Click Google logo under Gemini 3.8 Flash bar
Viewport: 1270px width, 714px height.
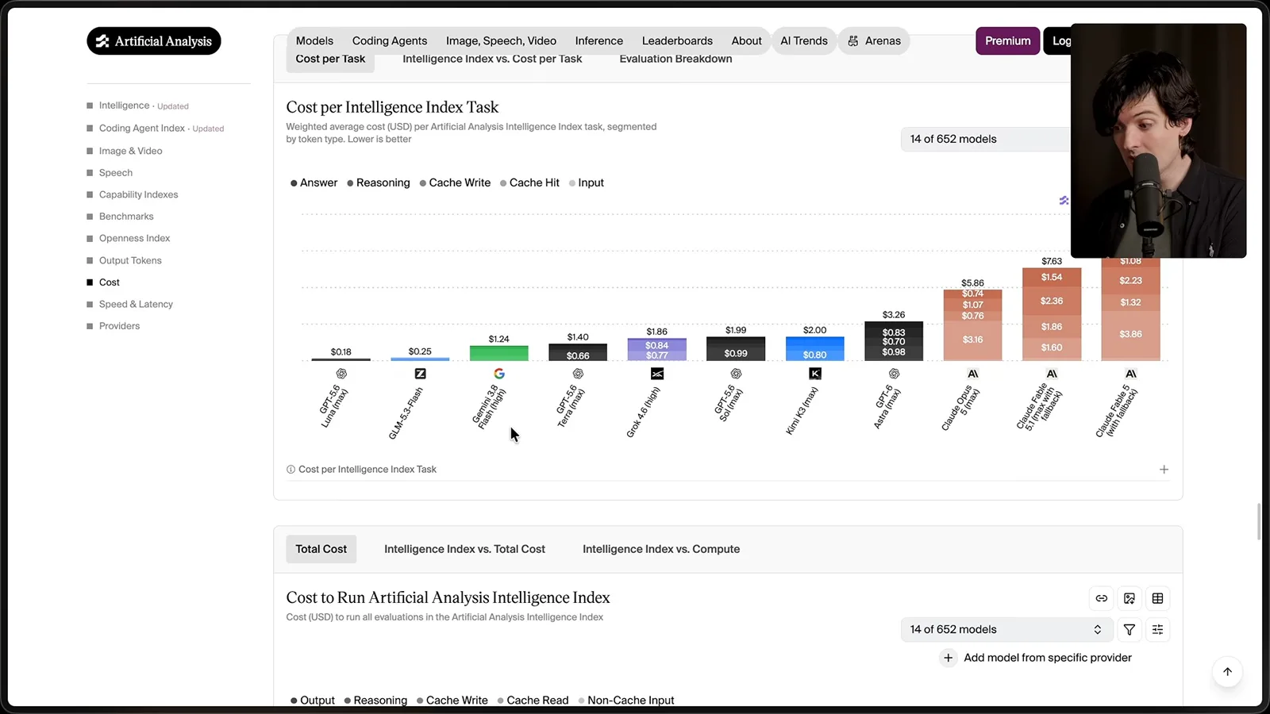tap(499, 374)
